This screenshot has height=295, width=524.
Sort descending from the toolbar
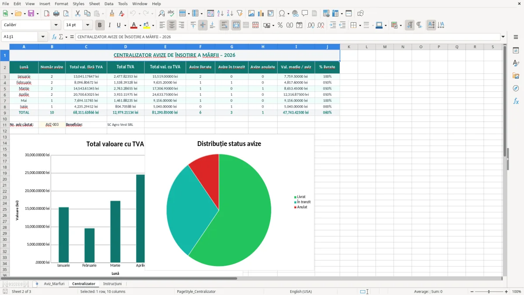[230, 14]
